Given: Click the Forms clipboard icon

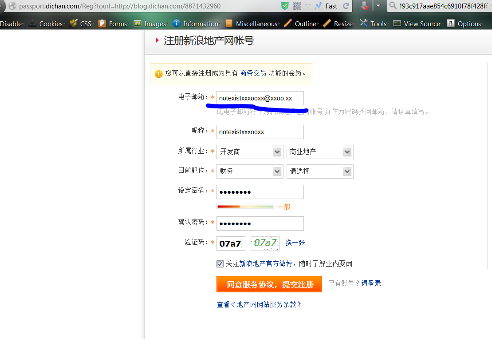Looking at the screenshot, I should pos(102,23).
